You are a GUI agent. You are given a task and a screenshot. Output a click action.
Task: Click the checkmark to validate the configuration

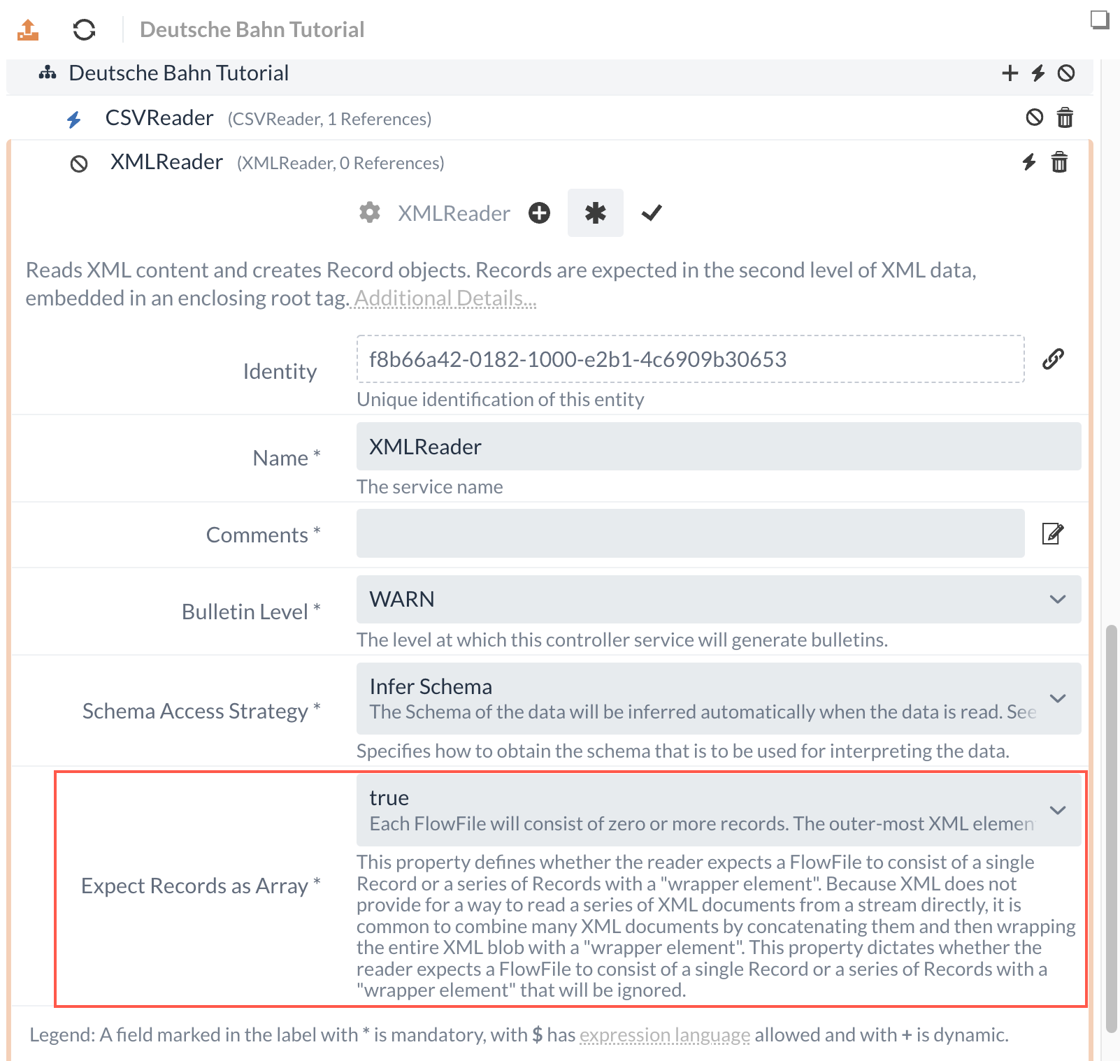coord(652,212)
